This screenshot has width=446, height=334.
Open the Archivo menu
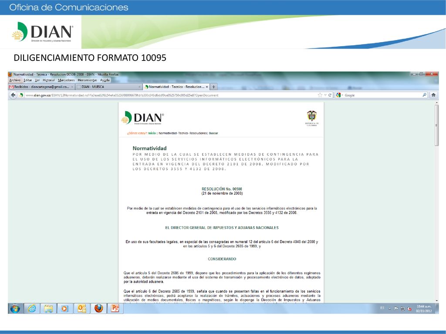click(15, 80)
